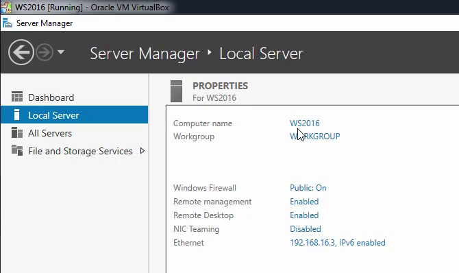Image resolution: width=459 pixels, height=273 pixels.
Task: Expand the File and Storage Services arrow
Action: pos(142,151)
